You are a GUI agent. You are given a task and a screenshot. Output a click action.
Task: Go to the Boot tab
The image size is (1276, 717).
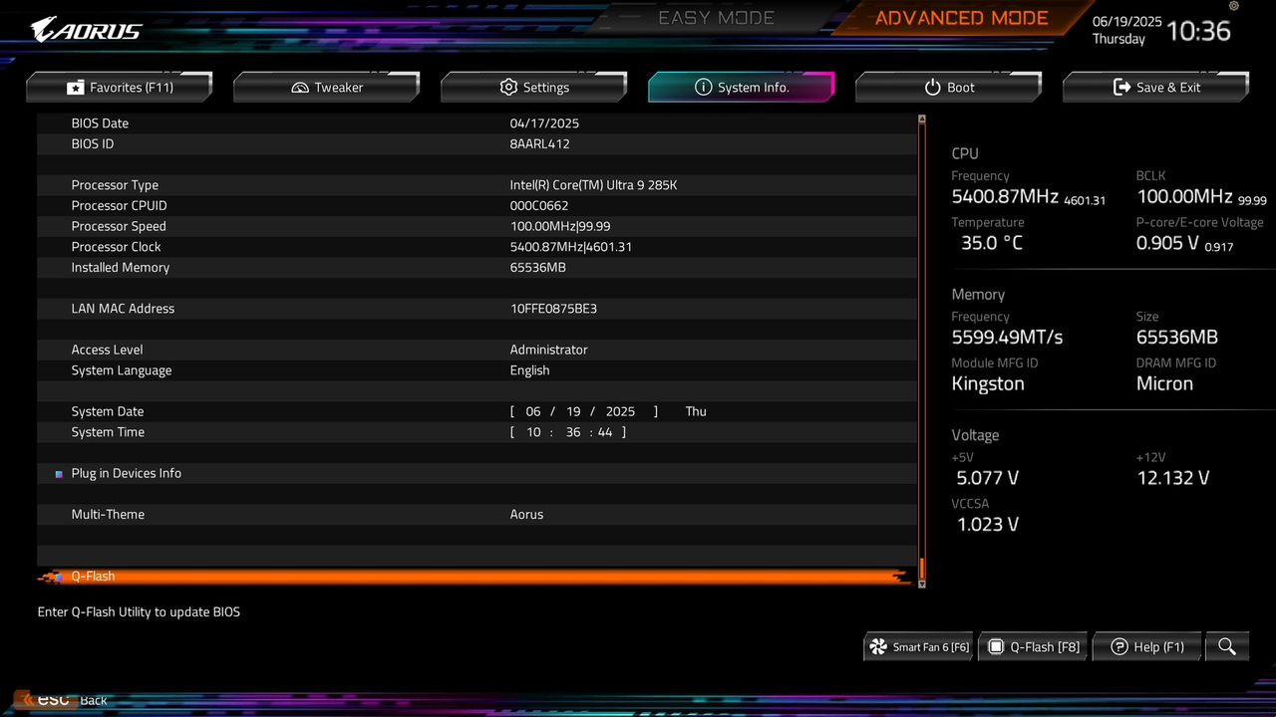point(949,87)
